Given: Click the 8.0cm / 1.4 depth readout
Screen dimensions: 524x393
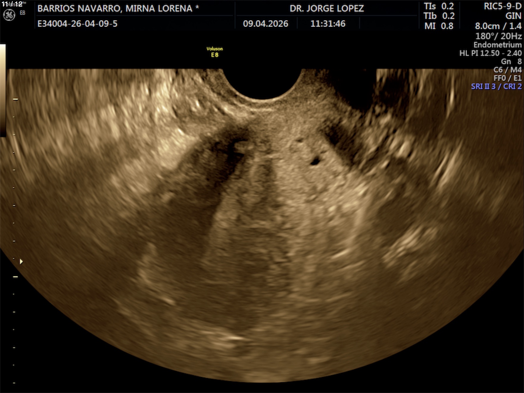Looking at the screenshot, I should coord(498,26).
